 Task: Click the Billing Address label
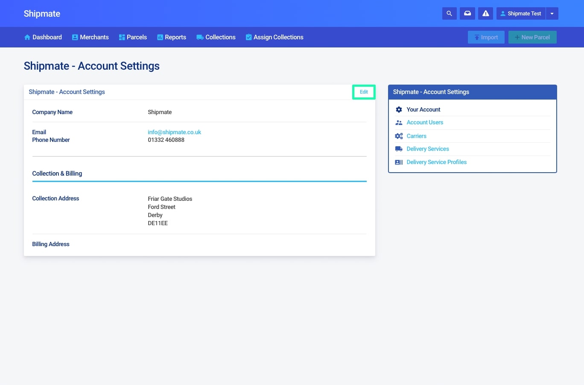coord(51,244)
